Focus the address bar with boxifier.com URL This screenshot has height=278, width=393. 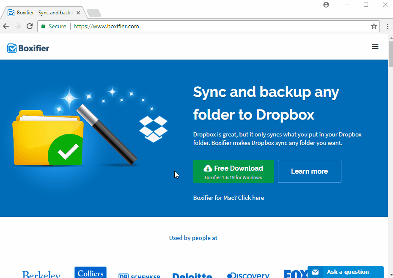click(209, 26)
